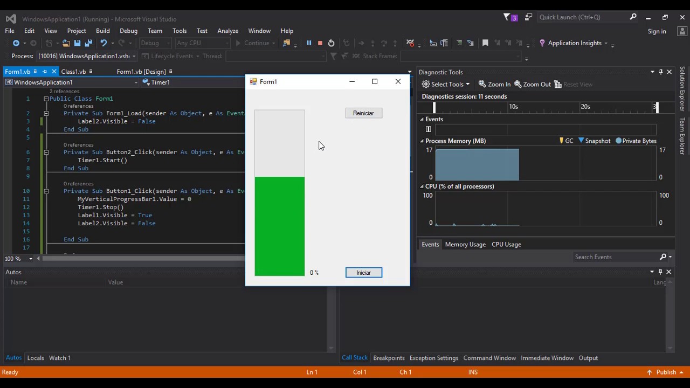690x388 pixels.
Task: Click the Zoom In magnifier in Diagnostic Tools
Action: 494,84
